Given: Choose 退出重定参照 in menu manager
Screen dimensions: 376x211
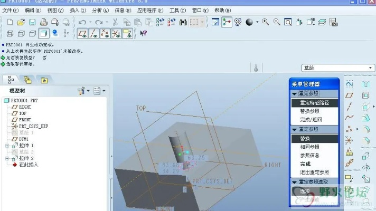Looking at the screenshot, I should [314, 172].
